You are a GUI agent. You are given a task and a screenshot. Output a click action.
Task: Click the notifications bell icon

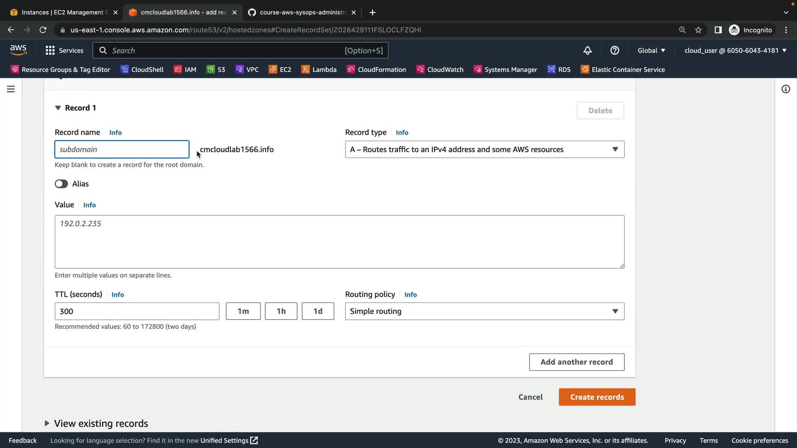coord(587,51)
